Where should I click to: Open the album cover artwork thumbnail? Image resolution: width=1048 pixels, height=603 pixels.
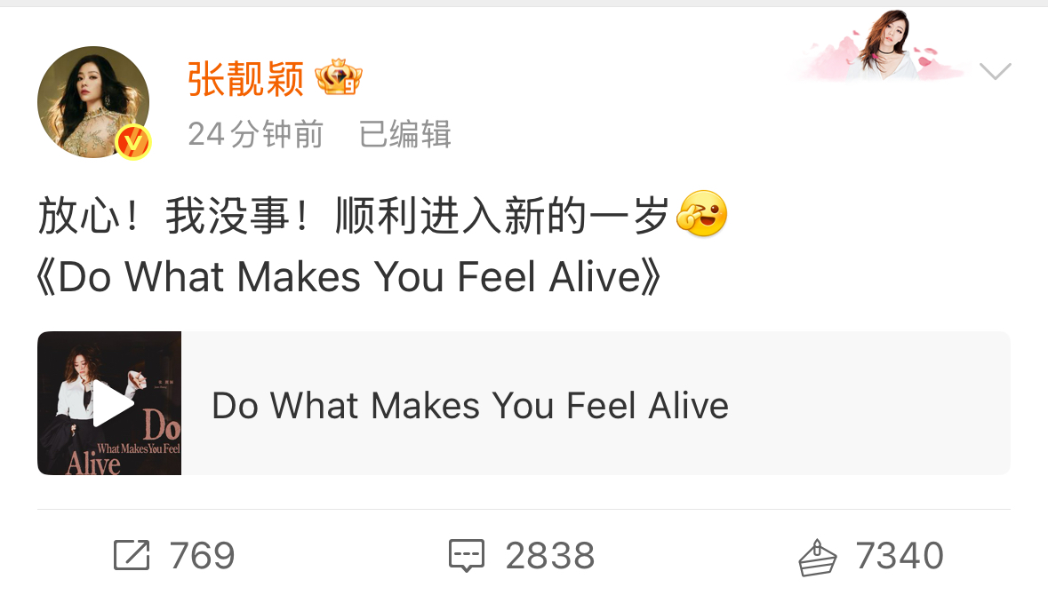[x=109, y=403]
